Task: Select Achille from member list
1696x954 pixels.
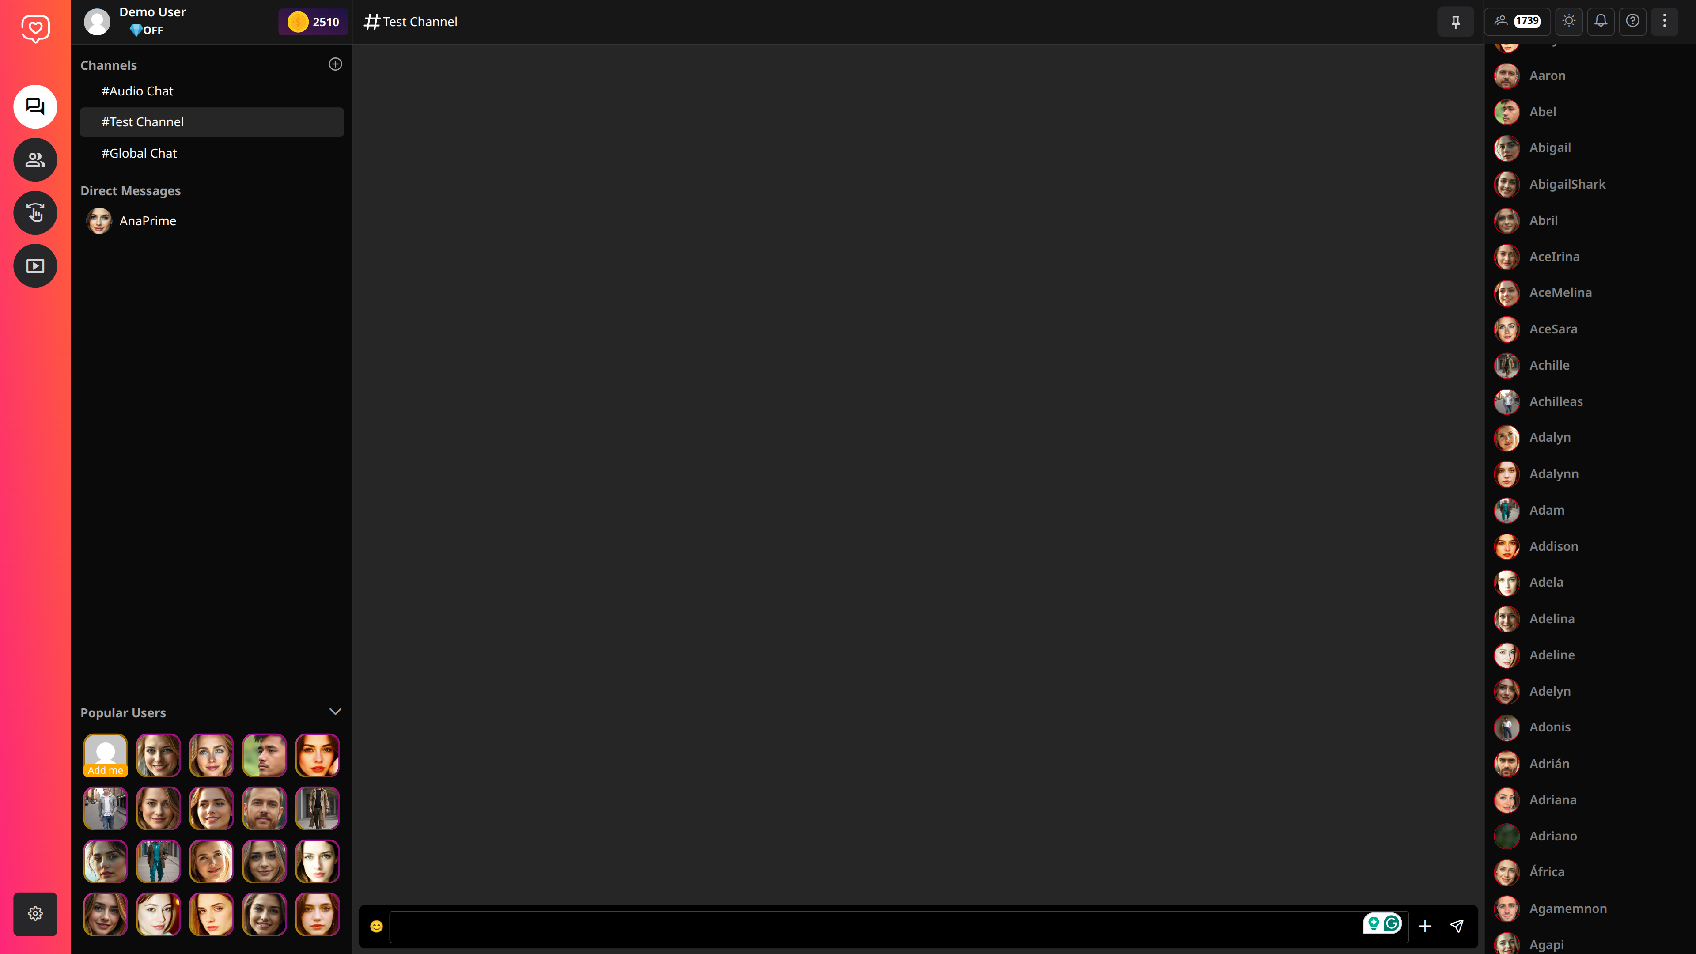Action: coord(1590,365)
